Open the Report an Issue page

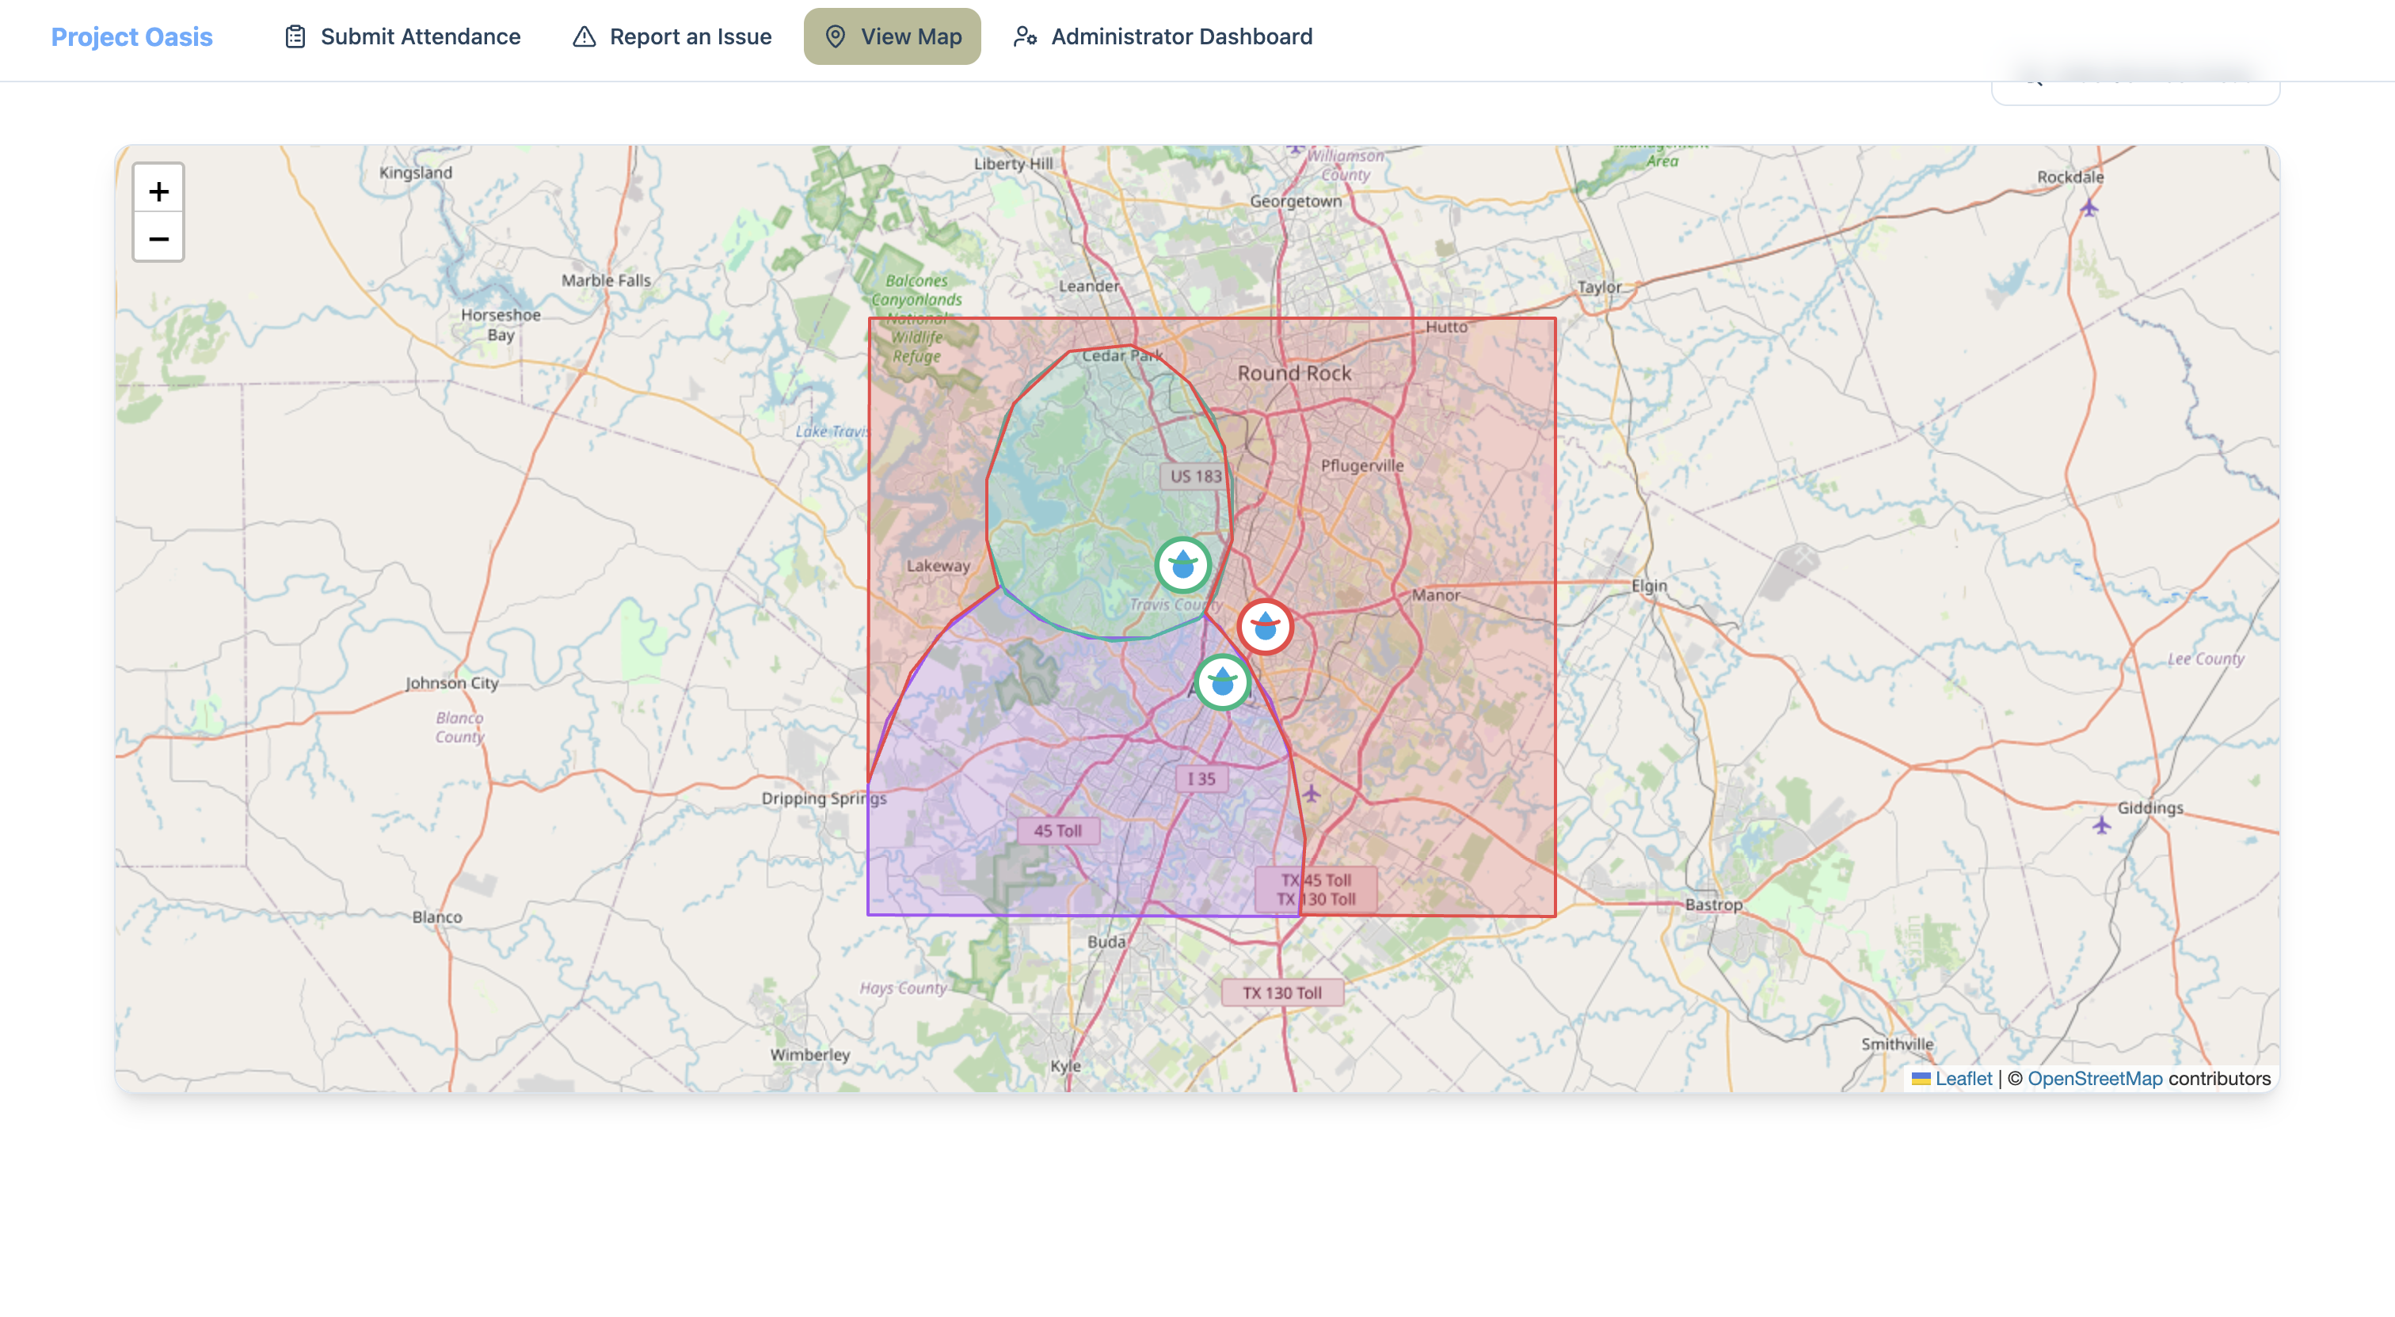(x=690, y=36)
